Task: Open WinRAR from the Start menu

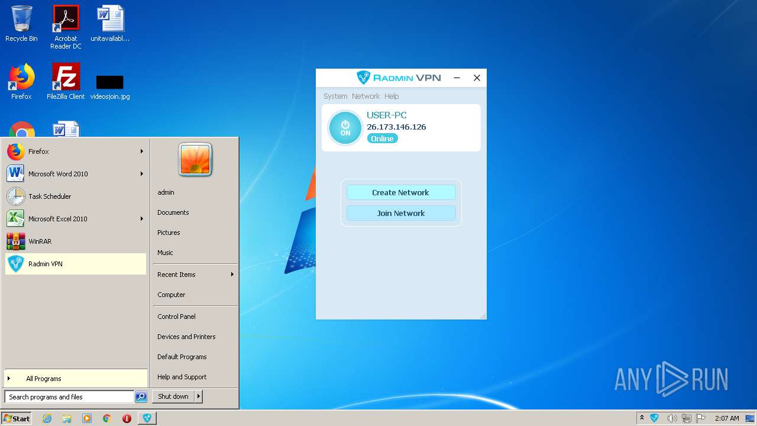Action: (x=75, y=241)
